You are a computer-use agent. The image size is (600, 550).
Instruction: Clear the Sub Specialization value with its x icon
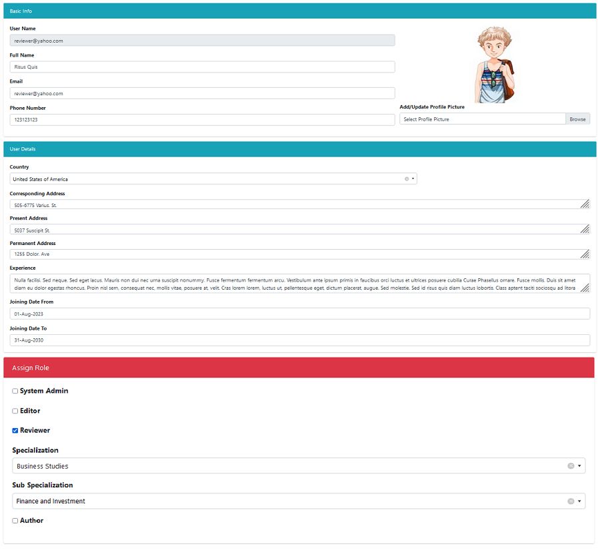click(x=571, y=501)
